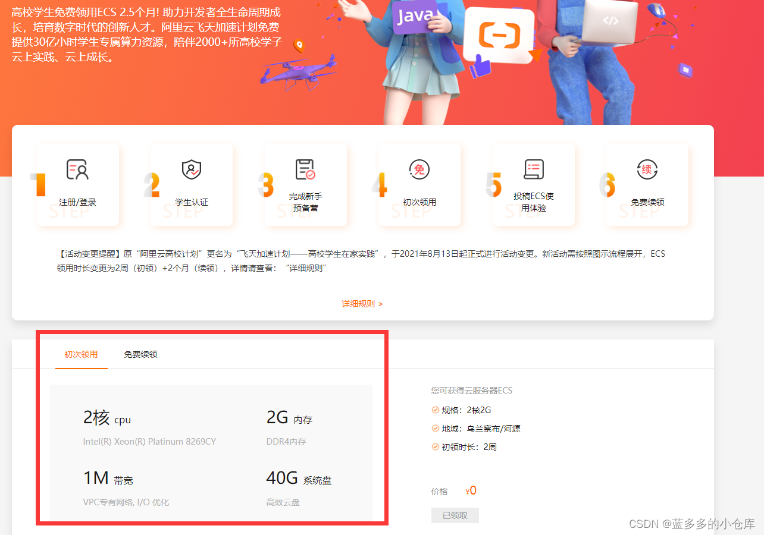The height and width of the screenshot is (535, 764).
Task: Click the 初次领用 step card label
Action: (419, 202)
